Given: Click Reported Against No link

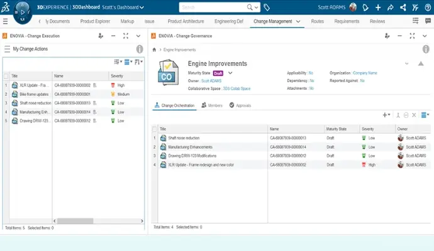Looking at the screenshot, I should (x=362, y=81).
